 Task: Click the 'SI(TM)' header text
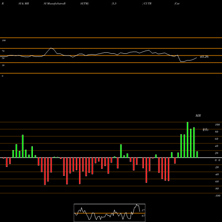[84, 4]
